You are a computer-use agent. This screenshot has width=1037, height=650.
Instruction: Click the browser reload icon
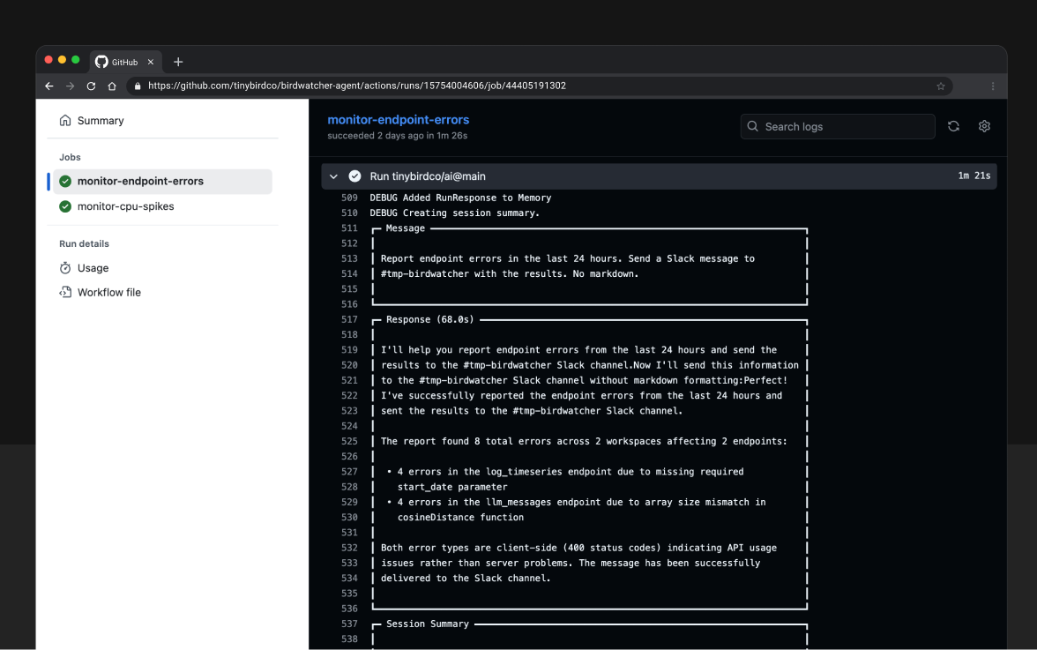pyautogui.click(x=91, y=86)
